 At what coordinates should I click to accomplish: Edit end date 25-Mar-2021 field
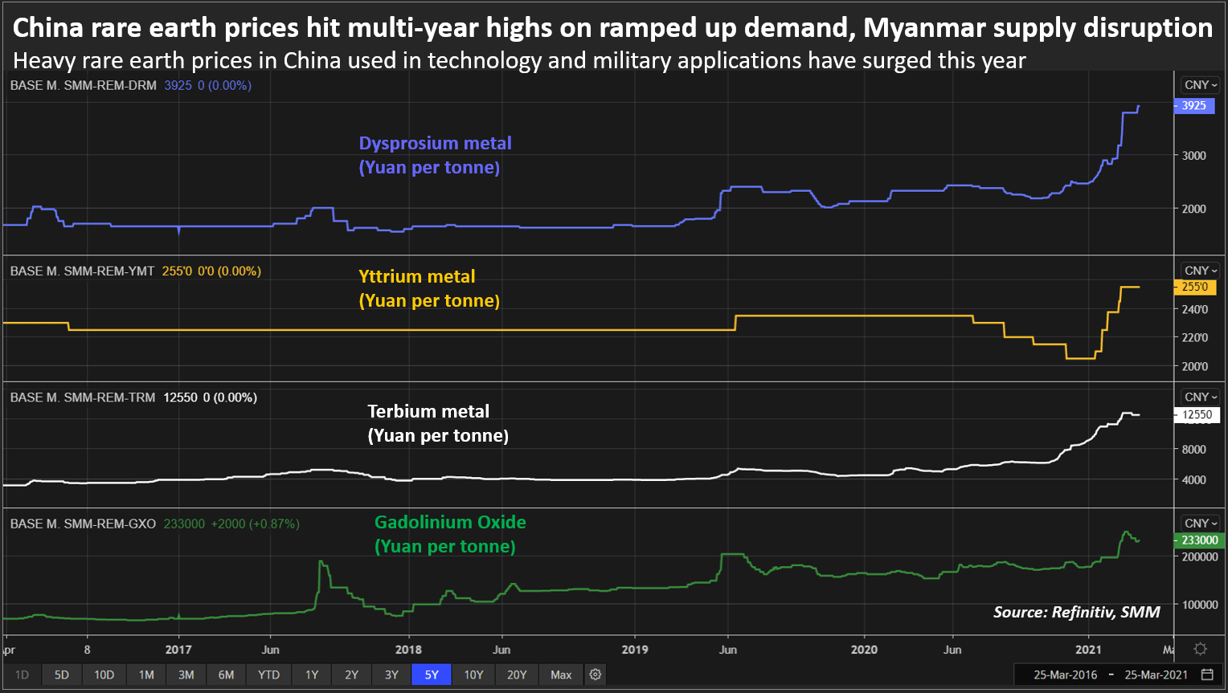(x=1156, y=675)
